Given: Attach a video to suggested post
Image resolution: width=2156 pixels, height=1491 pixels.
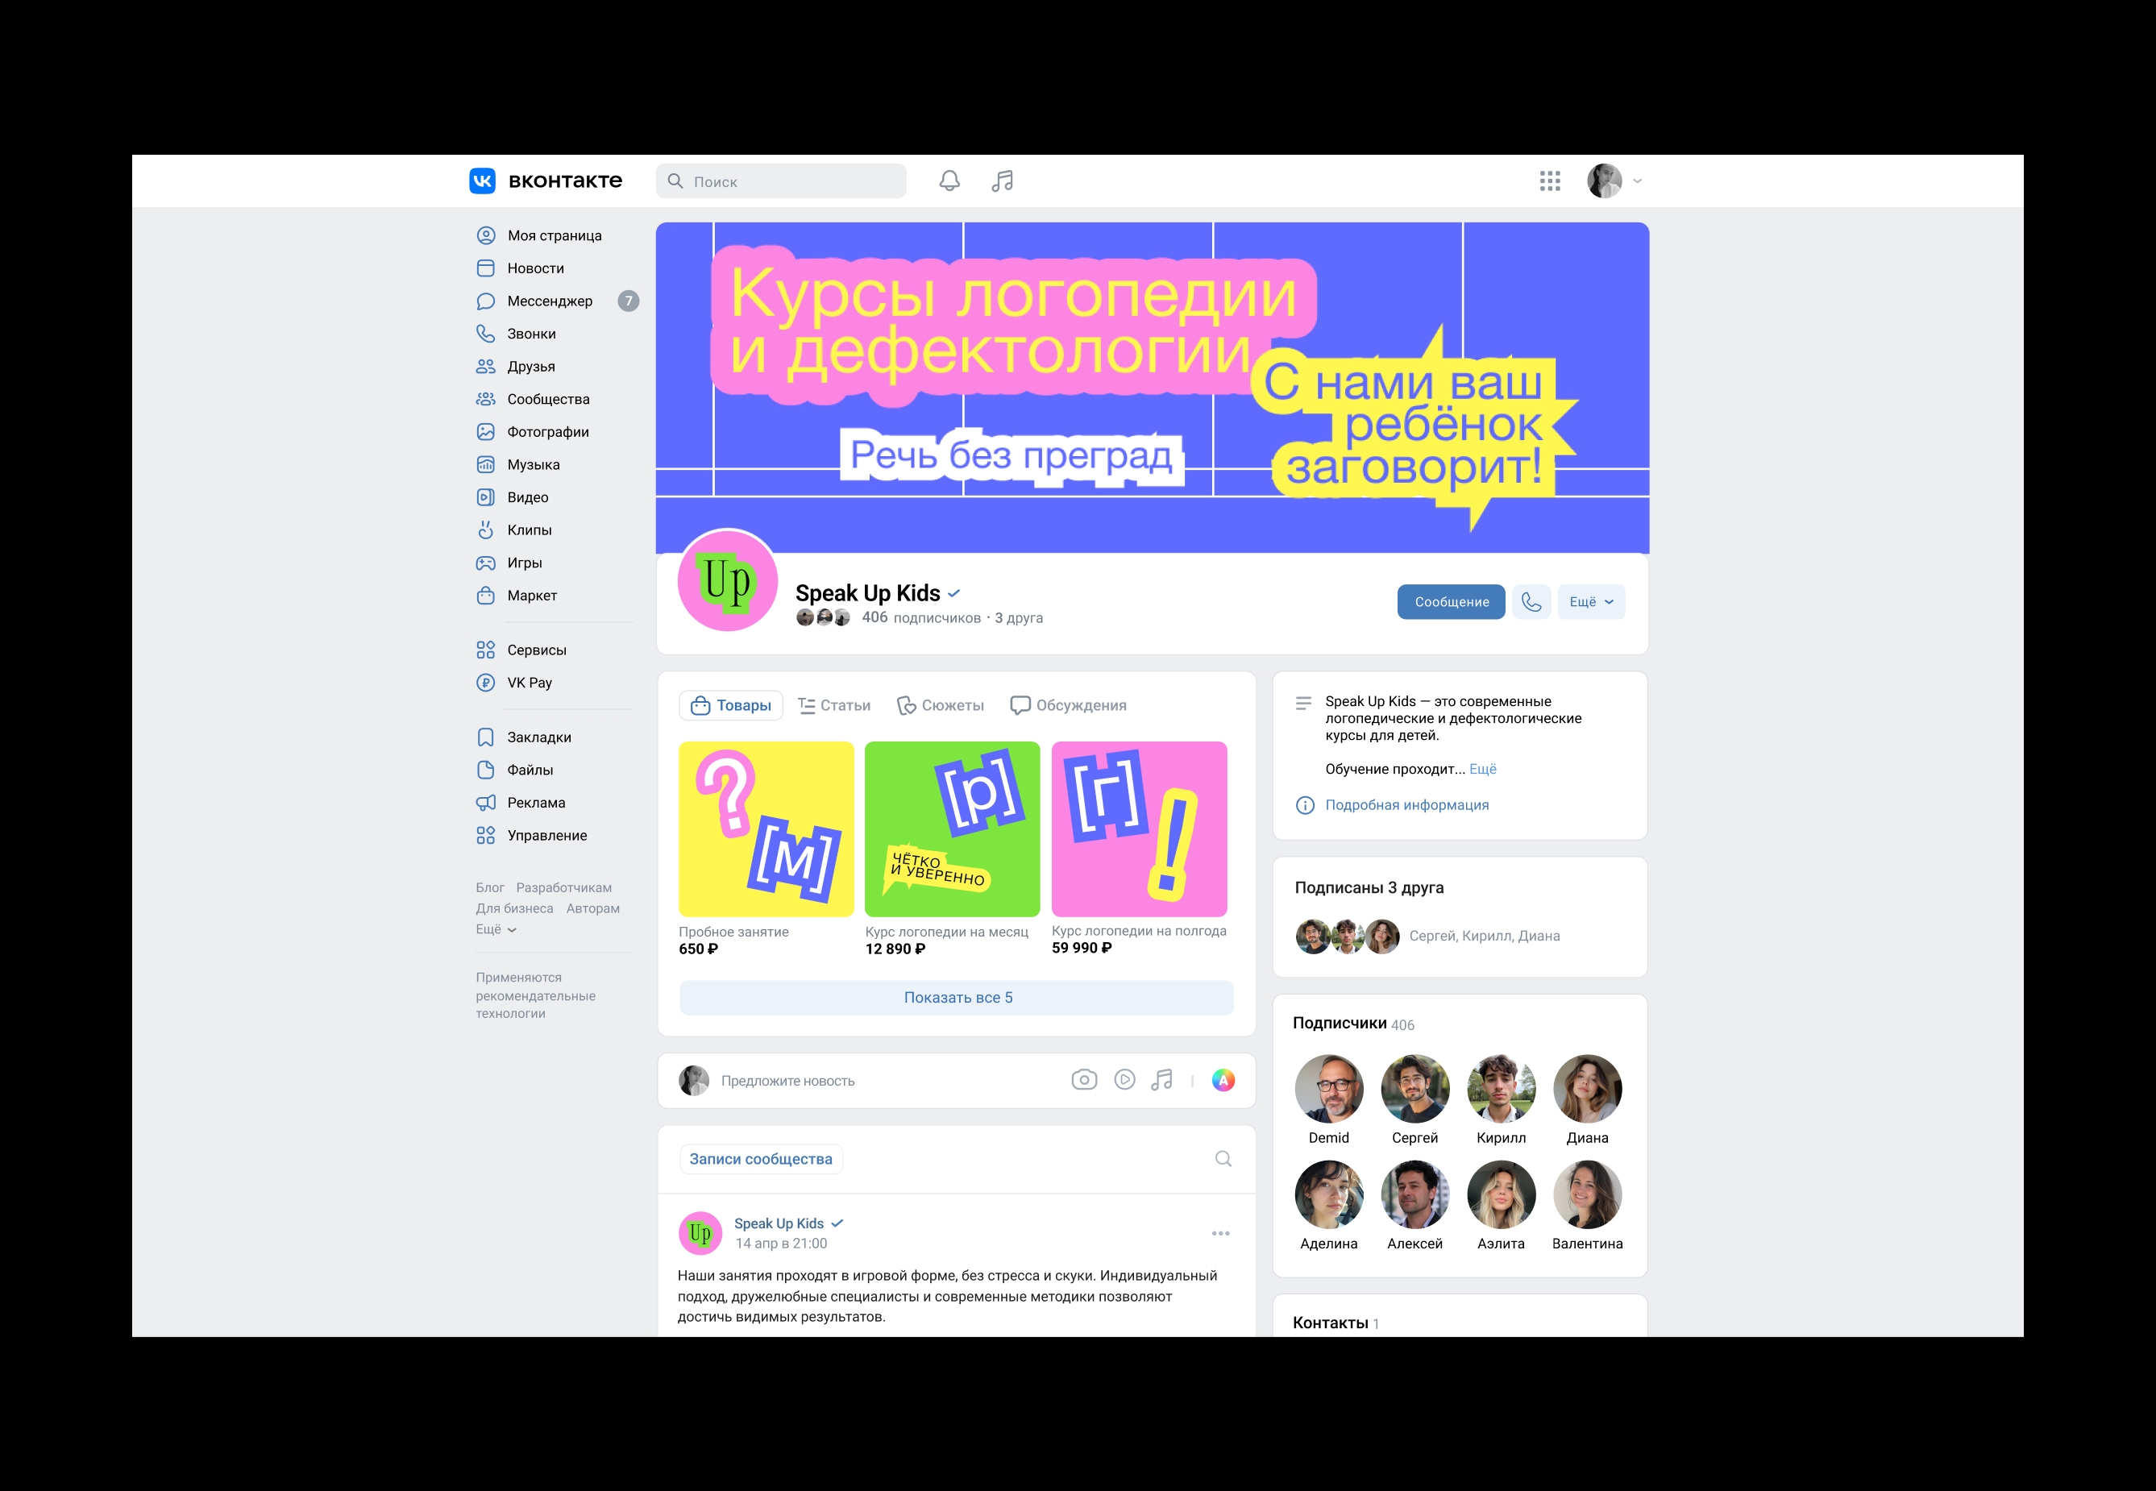Looking at the screenshot, I should coord(1124,1080).
